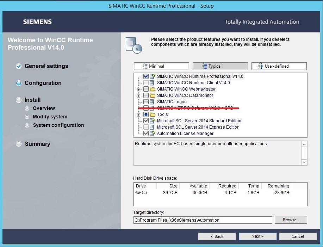Select the Minimal installation preset

161,66
